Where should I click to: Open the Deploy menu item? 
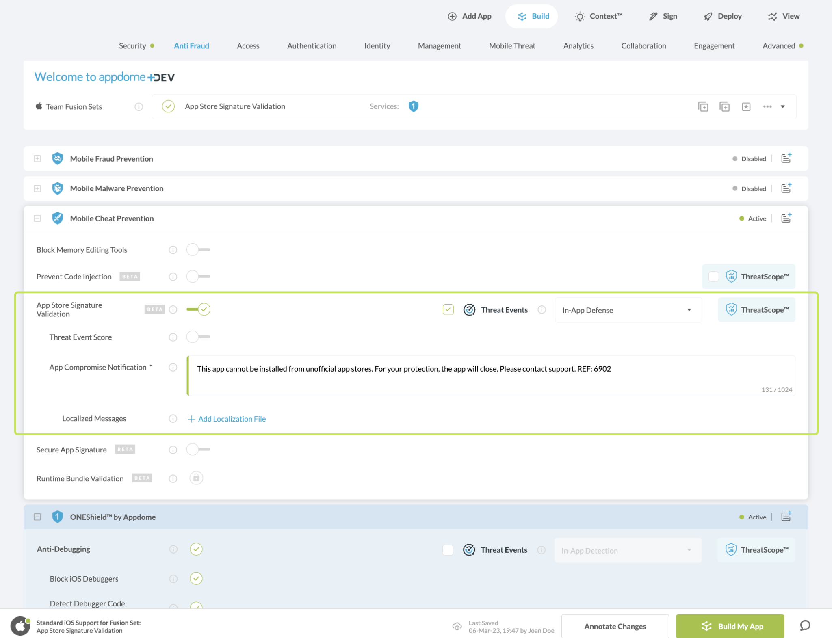[723, 16]
